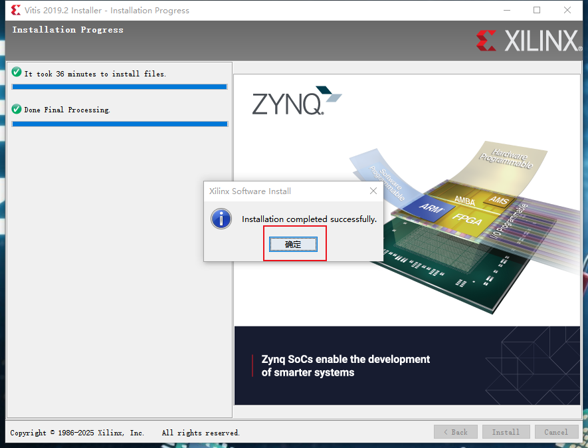
Task: Click the Cancel button
Action: [556, 432]
